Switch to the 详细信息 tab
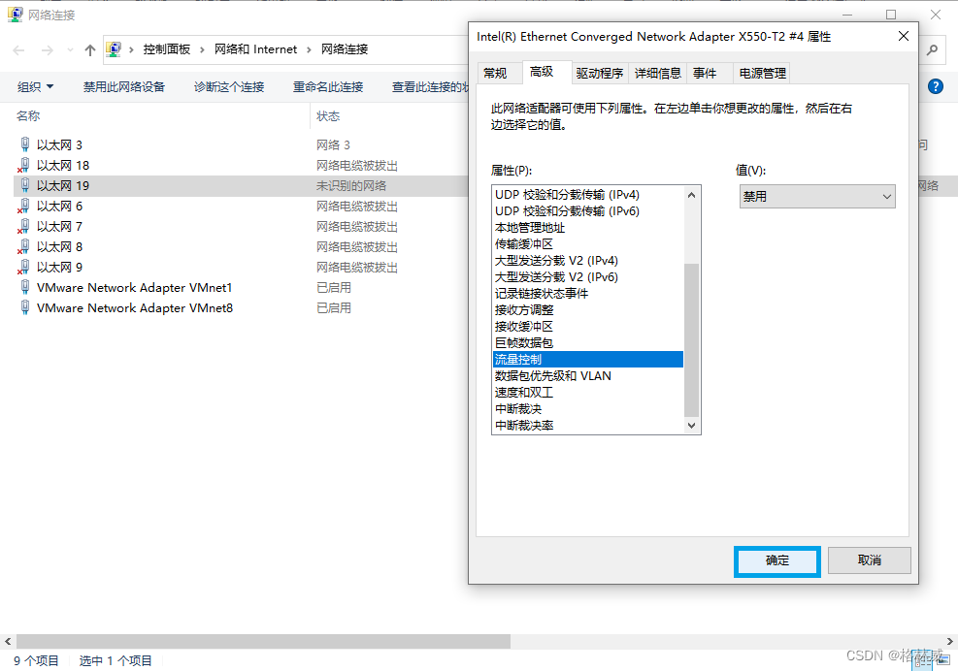The image size is (958, 671). [x=657, y=74]
